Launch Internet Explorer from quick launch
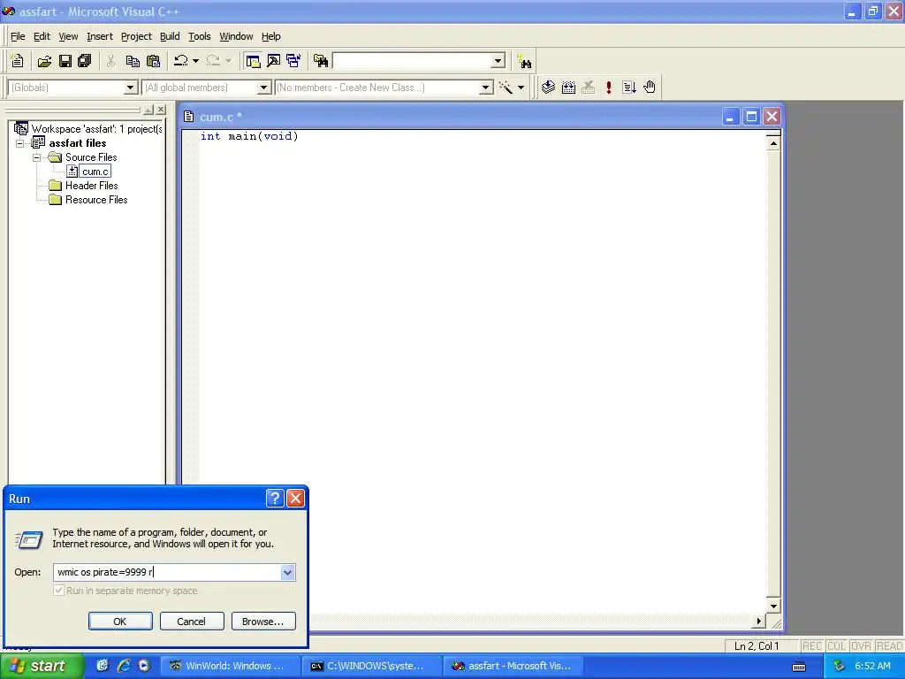The height and width of the screenshot is (679, 905). pyautogui.click(x=124, y=666)
